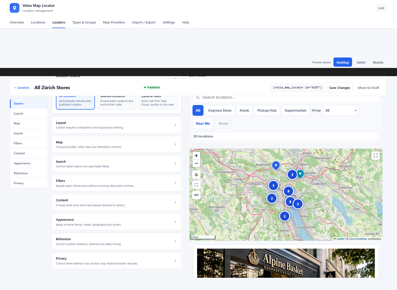The image size is (397, 290).
Task: Select the Dynamic Rules source option
Action: (158, 102)
